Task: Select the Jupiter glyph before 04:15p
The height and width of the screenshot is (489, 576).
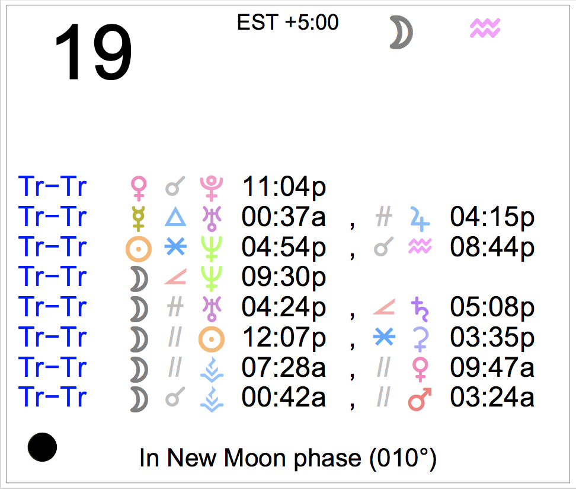Action: click(x=420, y=218)
